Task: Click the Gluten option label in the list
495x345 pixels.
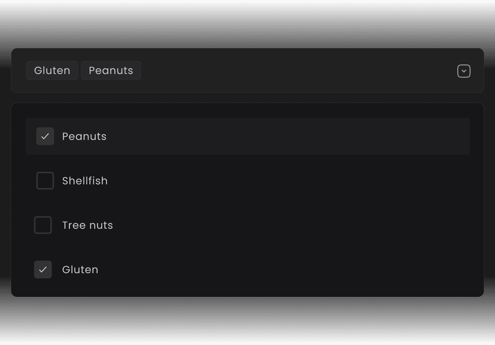Action: [80, 269]
